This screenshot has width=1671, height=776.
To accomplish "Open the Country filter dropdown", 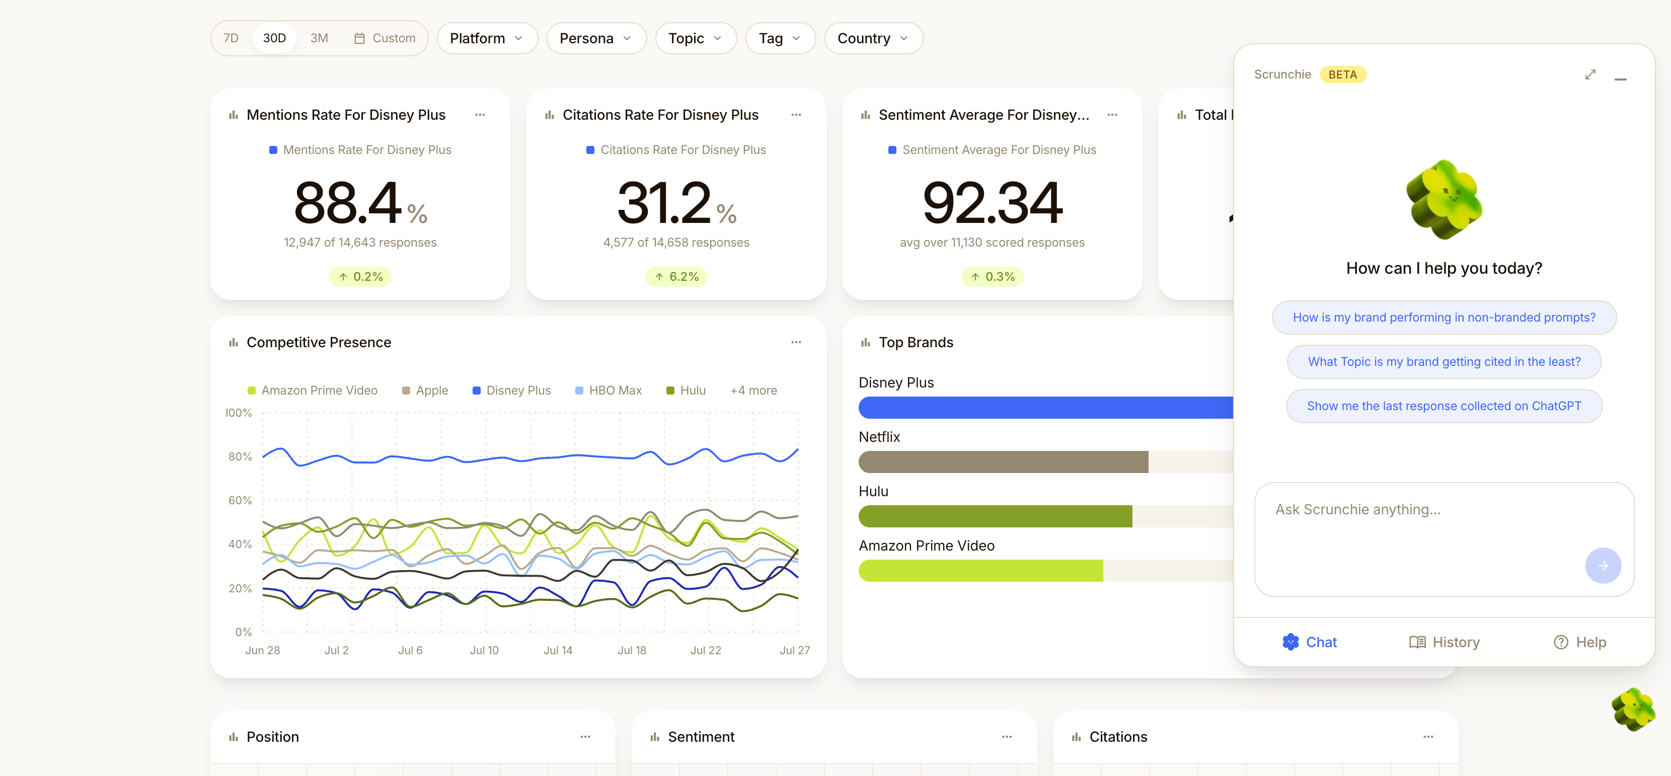I will (874, 38).
